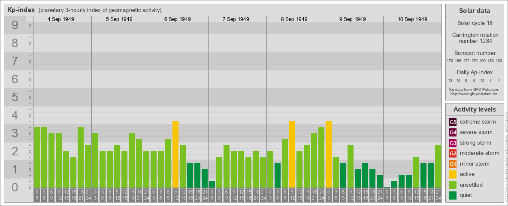The width and height of the screenshot is (508, 206).
Task: Click the sunspot value 166
Action: pyautogui.click(x=458, y=61)
